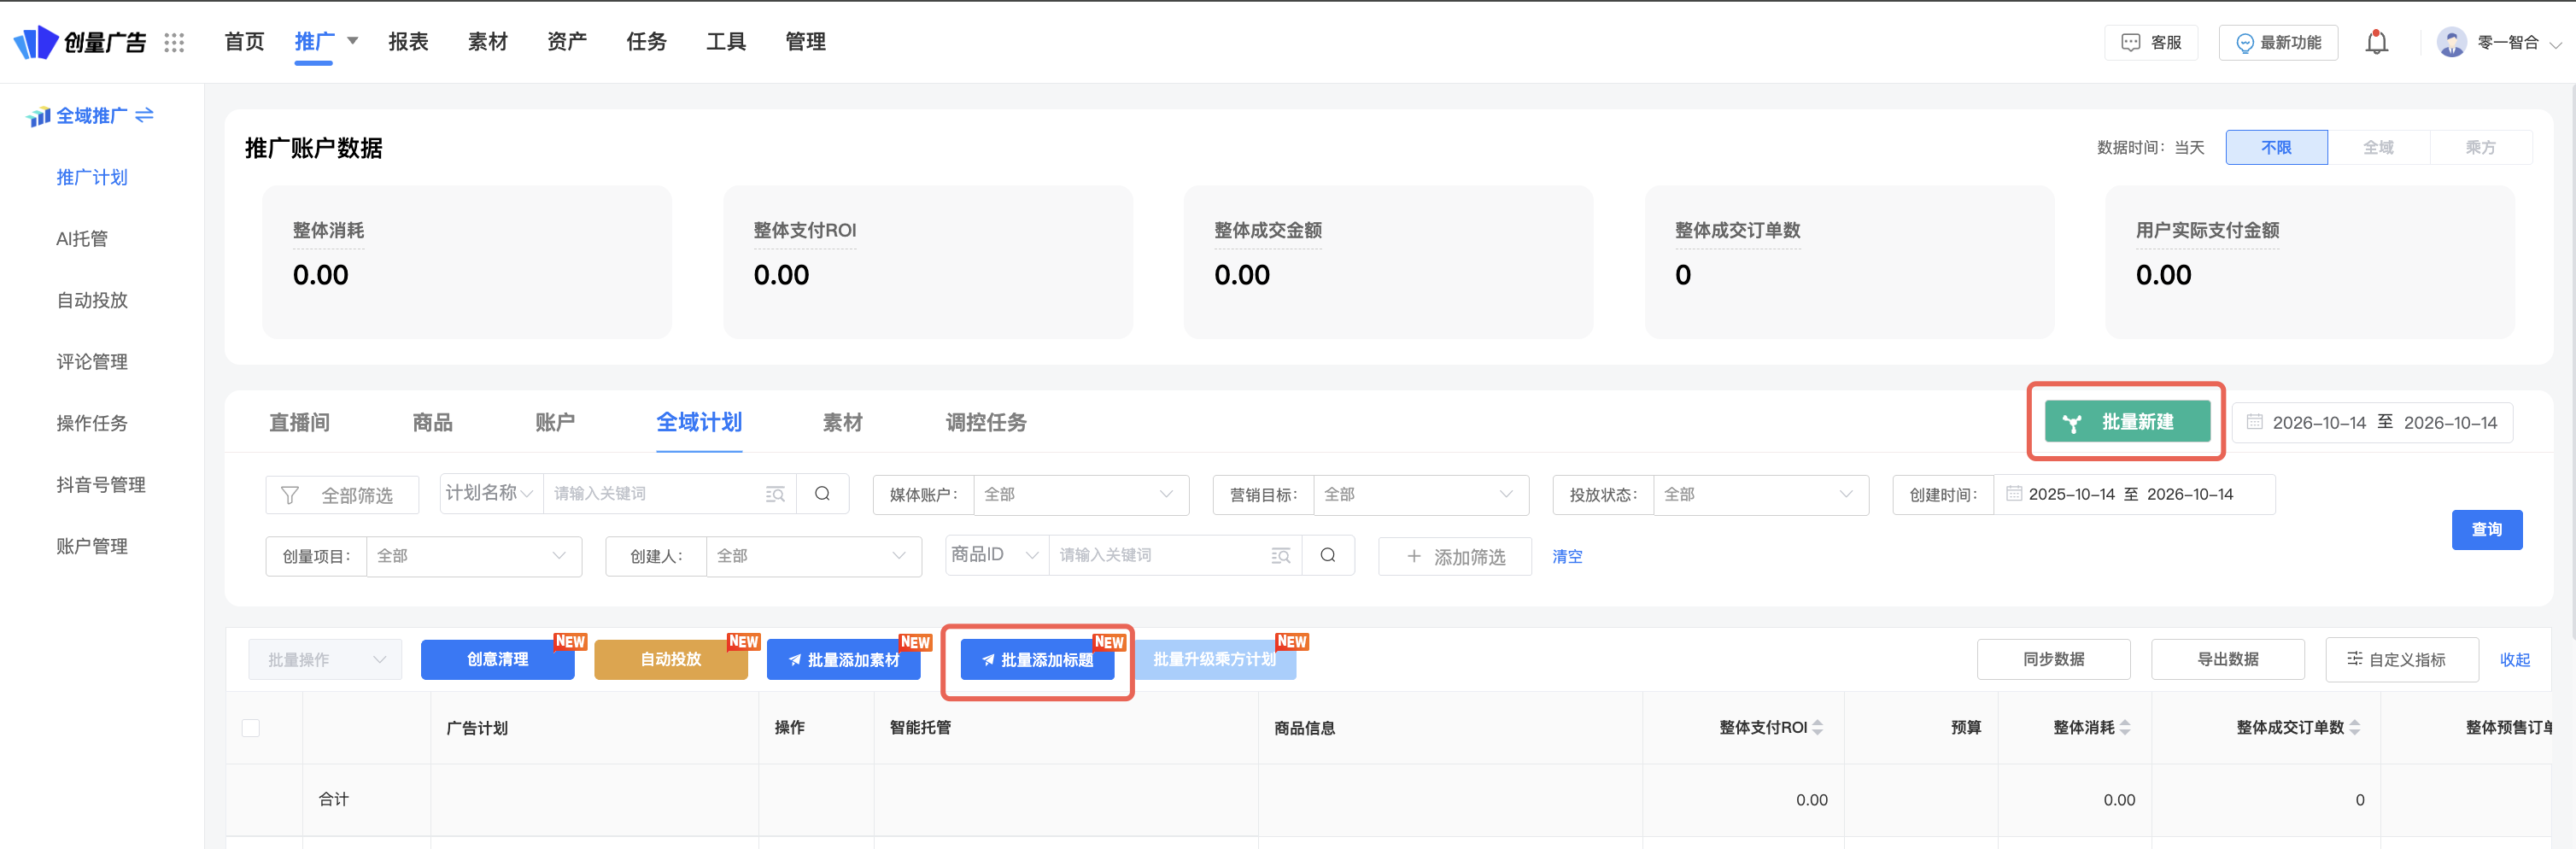Tick the select-all checkbox in table header
Viewport: 2576px width, 849px height.
click(251, 728)
